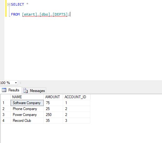Click the Results grid icon
The width and height of the screenshot is (162, 143).
(x=4, y=90)
